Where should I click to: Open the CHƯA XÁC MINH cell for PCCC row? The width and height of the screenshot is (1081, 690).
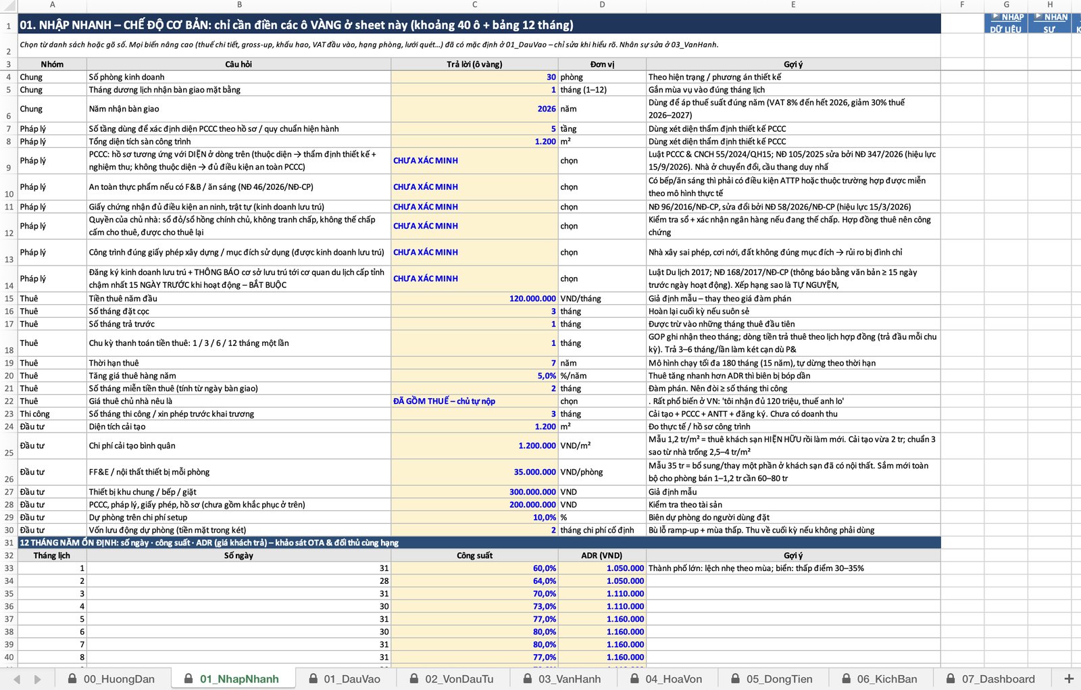(474, 161)
